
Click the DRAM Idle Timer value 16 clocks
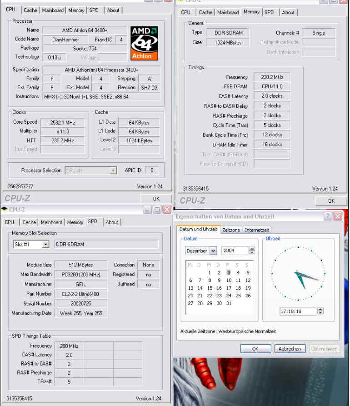272,145
